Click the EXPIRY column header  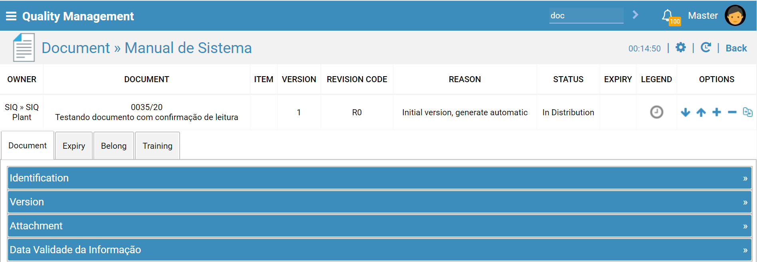click(618, 79)
